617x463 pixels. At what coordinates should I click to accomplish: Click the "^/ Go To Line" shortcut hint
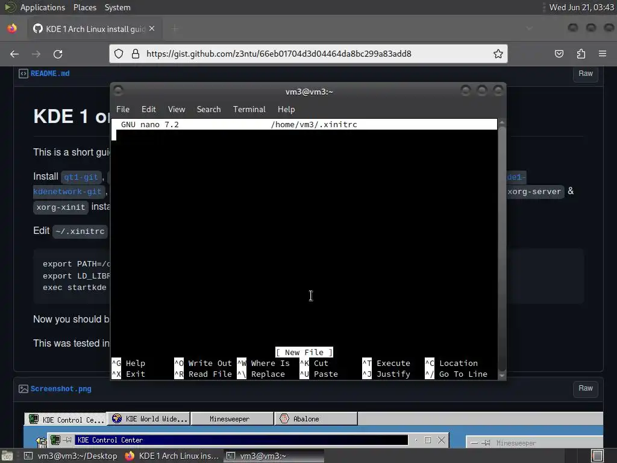coord(456,374)
